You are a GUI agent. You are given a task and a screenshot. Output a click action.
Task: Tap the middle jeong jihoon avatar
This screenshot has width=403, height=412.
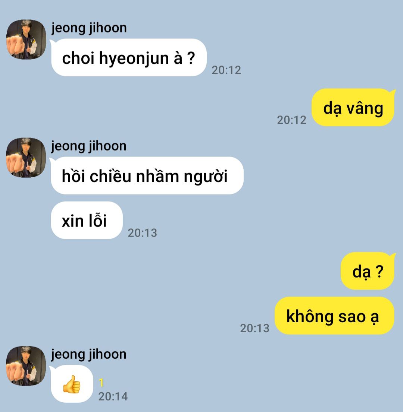[x=26, y=158]
